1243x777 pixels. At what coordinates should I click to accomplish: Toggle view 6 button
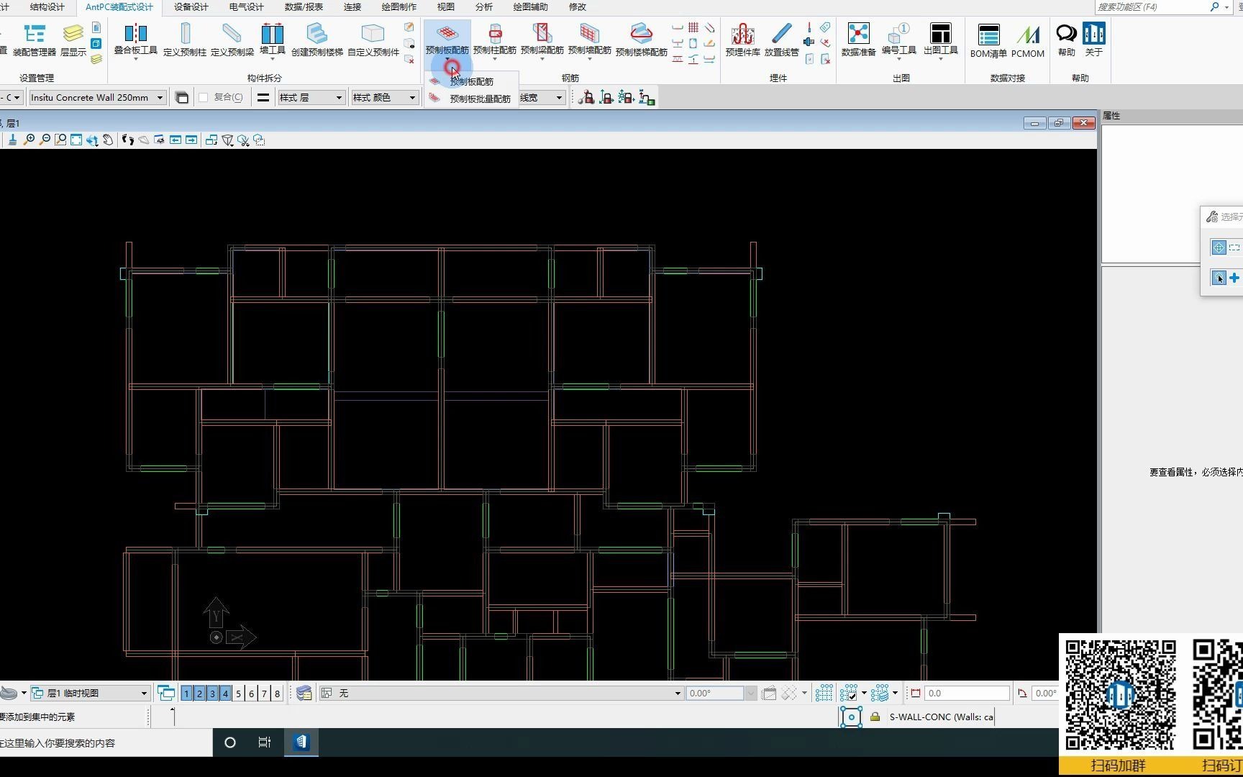(x=251, y=693)
